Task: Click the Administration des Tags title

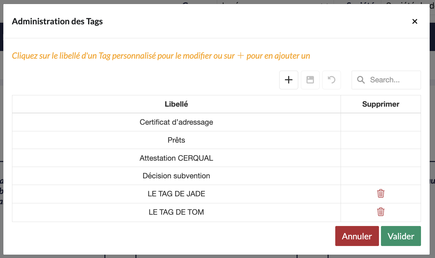Action: click(x=57, y=22)
